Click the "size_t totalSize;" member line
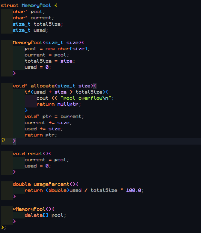 tap(38, 24)
